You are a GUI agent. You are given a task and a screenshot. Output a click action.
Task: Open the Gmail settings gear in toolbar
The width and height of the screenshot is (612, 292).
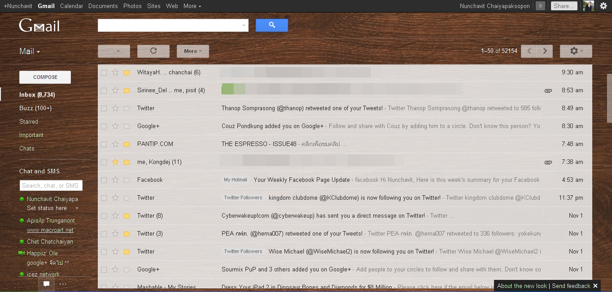(576, 51)
